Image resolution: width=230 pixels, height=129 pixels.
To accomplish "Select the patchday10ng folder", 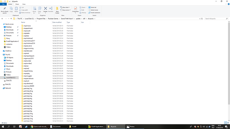I will (28, 114).
